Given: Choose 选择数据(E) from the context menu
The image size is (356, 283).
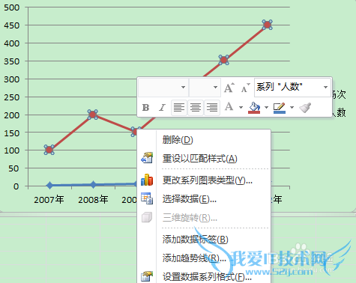Looking at the screenshot, I should pos(204,199).
